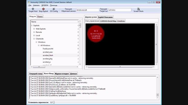Open the Помощь menu

[53, 5]
